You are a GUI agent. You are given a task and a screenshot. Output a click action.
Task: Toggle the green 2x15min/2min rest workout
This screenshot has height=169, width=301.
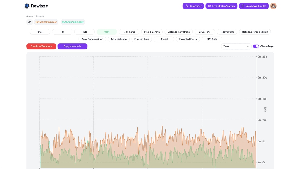click(x=73, y=22)
